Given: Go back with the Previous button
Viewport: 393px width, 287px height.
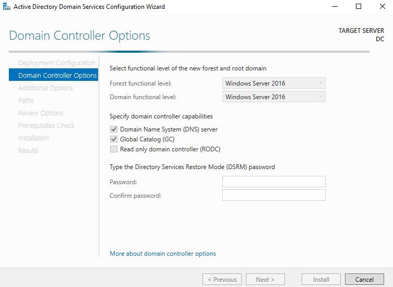Looking at the screenshot, I should click(222, 279).
